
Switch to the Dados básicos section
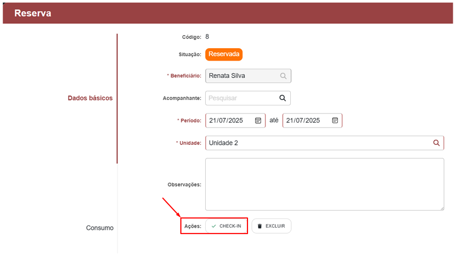tap(90, 98)
